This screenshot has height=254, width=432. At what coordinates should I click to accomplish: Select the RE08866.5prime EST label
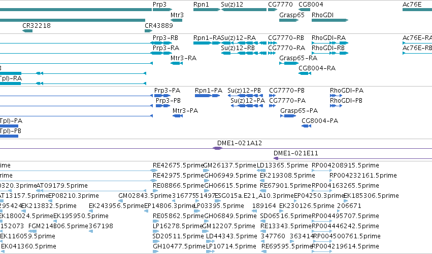click(178, 186)
